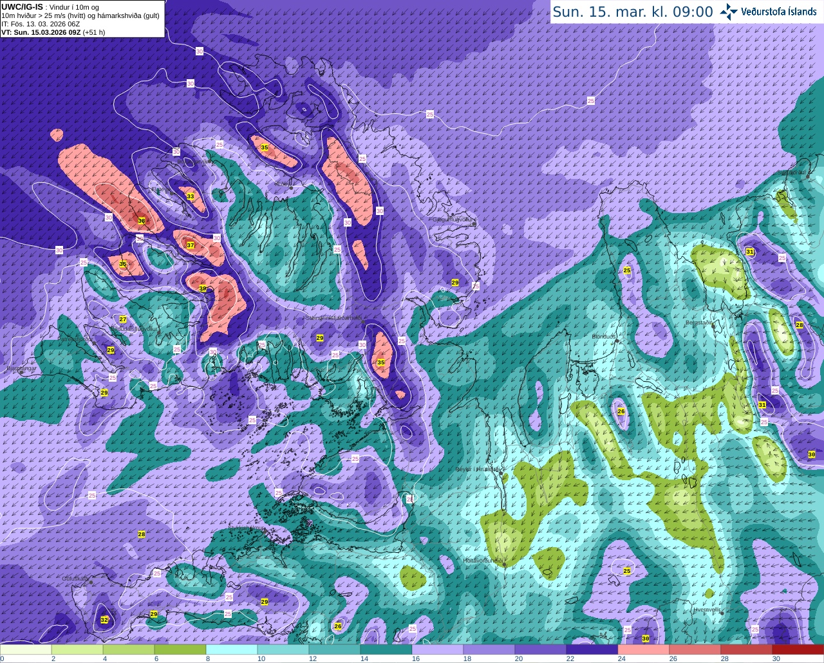Click the Blönduós station label
824x663 pixels.
pos(604,337)
